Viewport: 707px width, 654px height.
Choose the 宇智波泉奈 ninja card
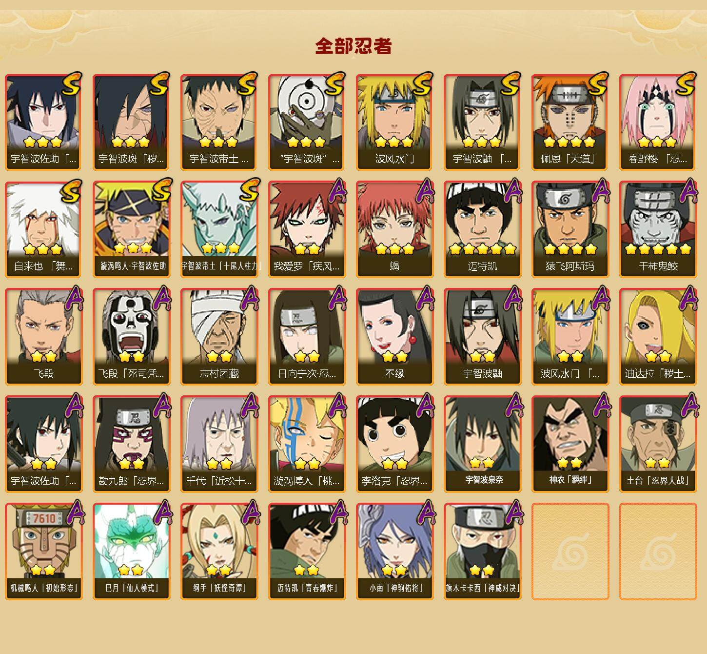(482, 444)
